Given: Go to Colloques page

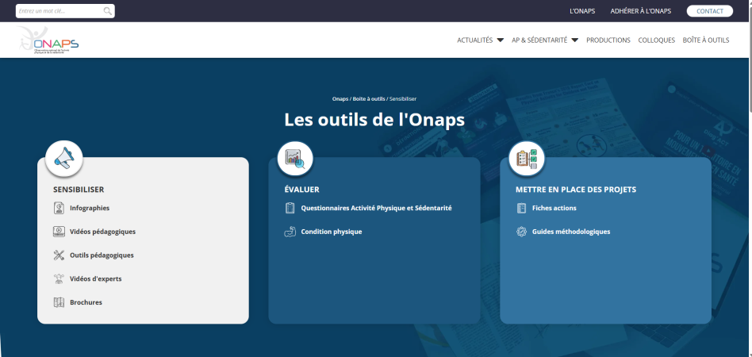Looking at the screenshot, I should point(657,40).
